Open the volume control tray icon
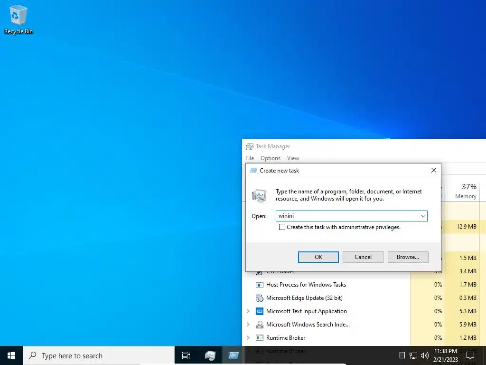The image size is (486, 365). click(x=425, y=355)
